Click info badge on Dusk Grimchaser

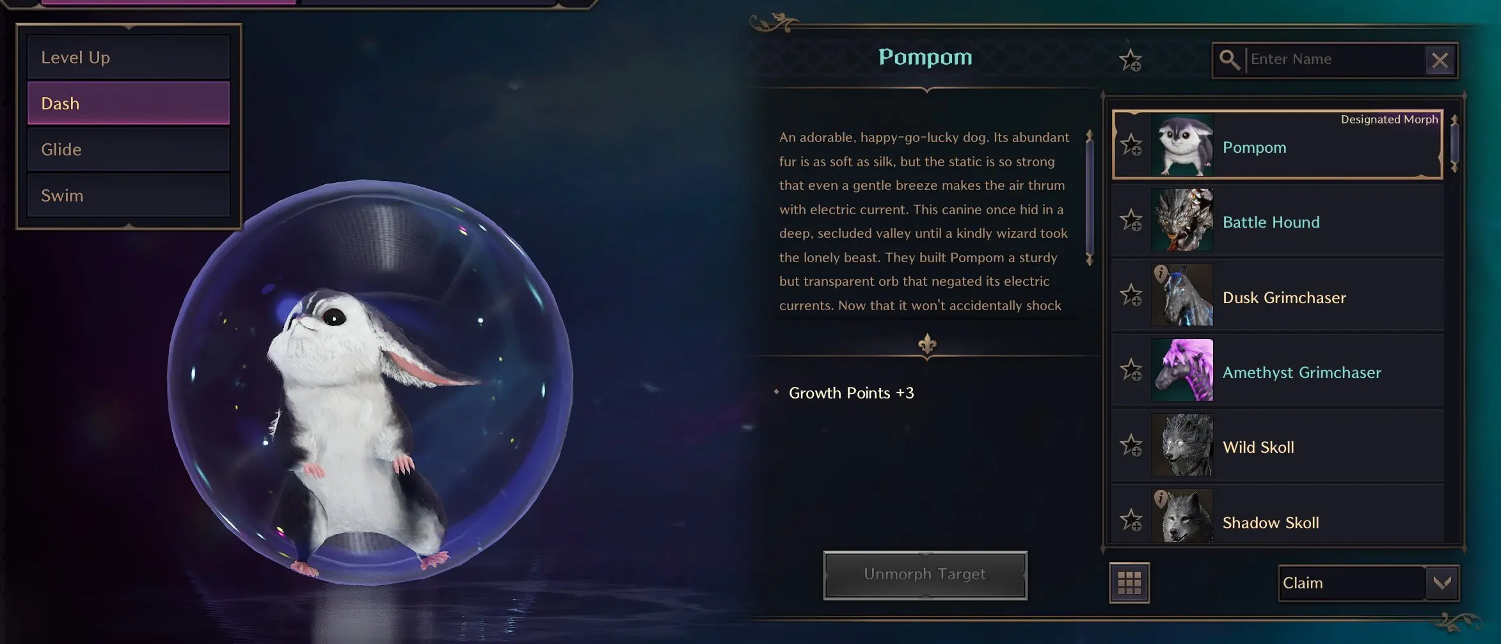pos(1161,274)
